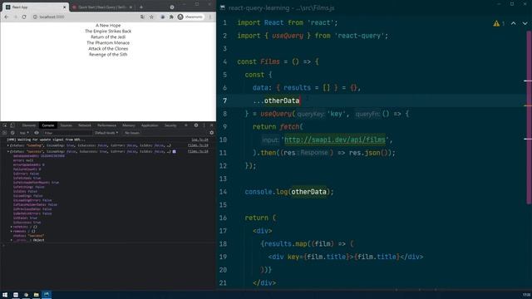Activate DevTools inspect element picker
Image resolution: width=532 pixels, height=299 pixels.
5,125
